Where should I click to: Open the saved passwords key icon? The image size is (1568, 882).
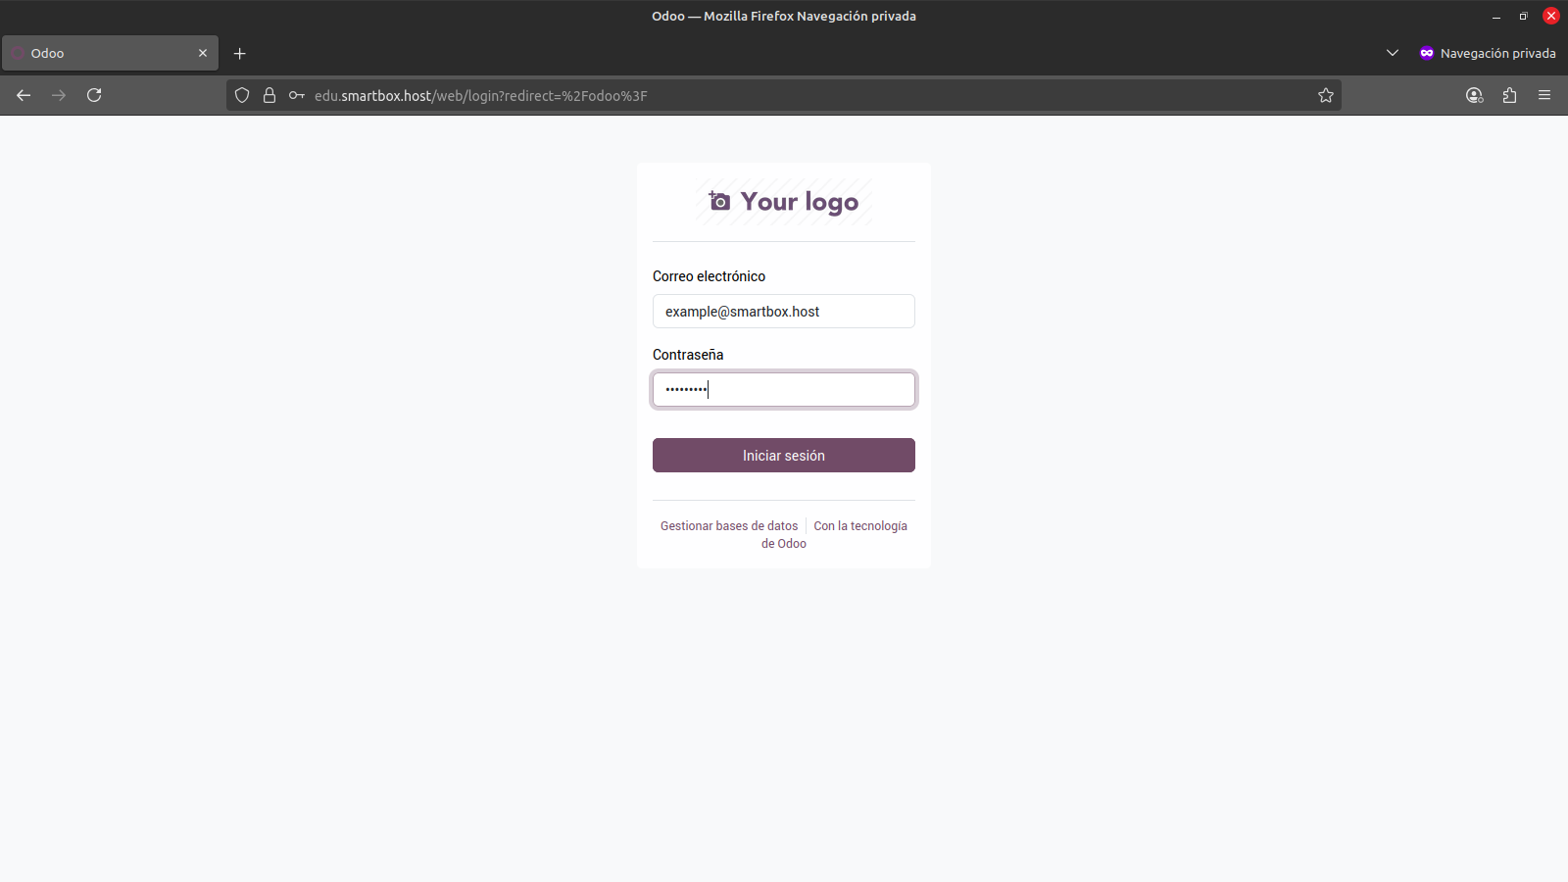(297, 95)
